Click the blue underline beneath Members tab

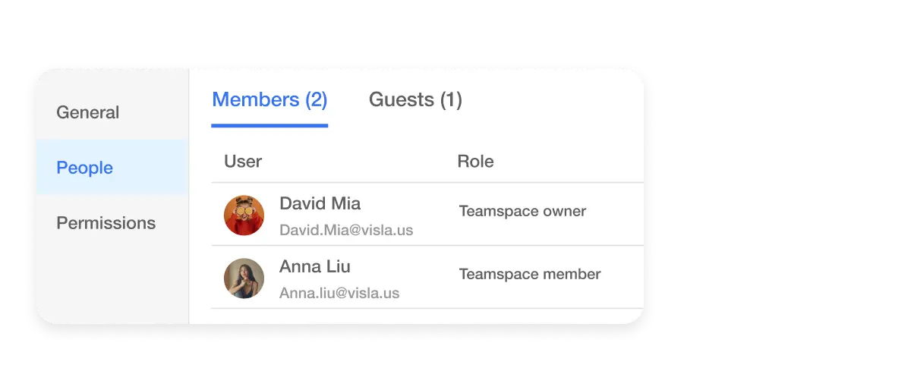[270, 125]
